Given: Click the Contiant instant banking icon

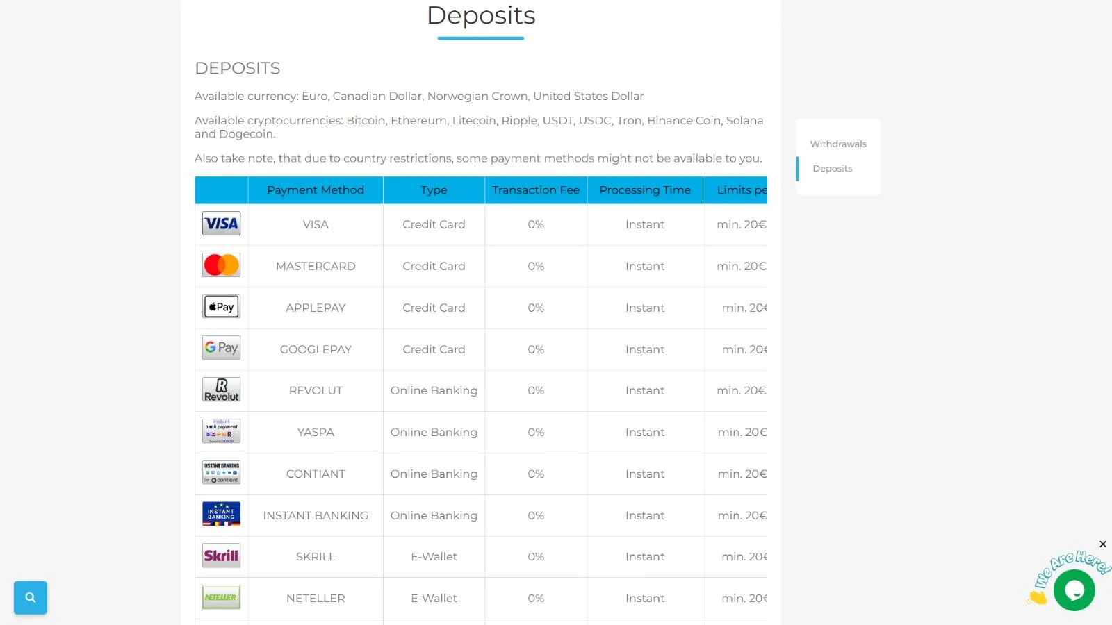Looking at the screenshot, I should [x=221, y=473].
